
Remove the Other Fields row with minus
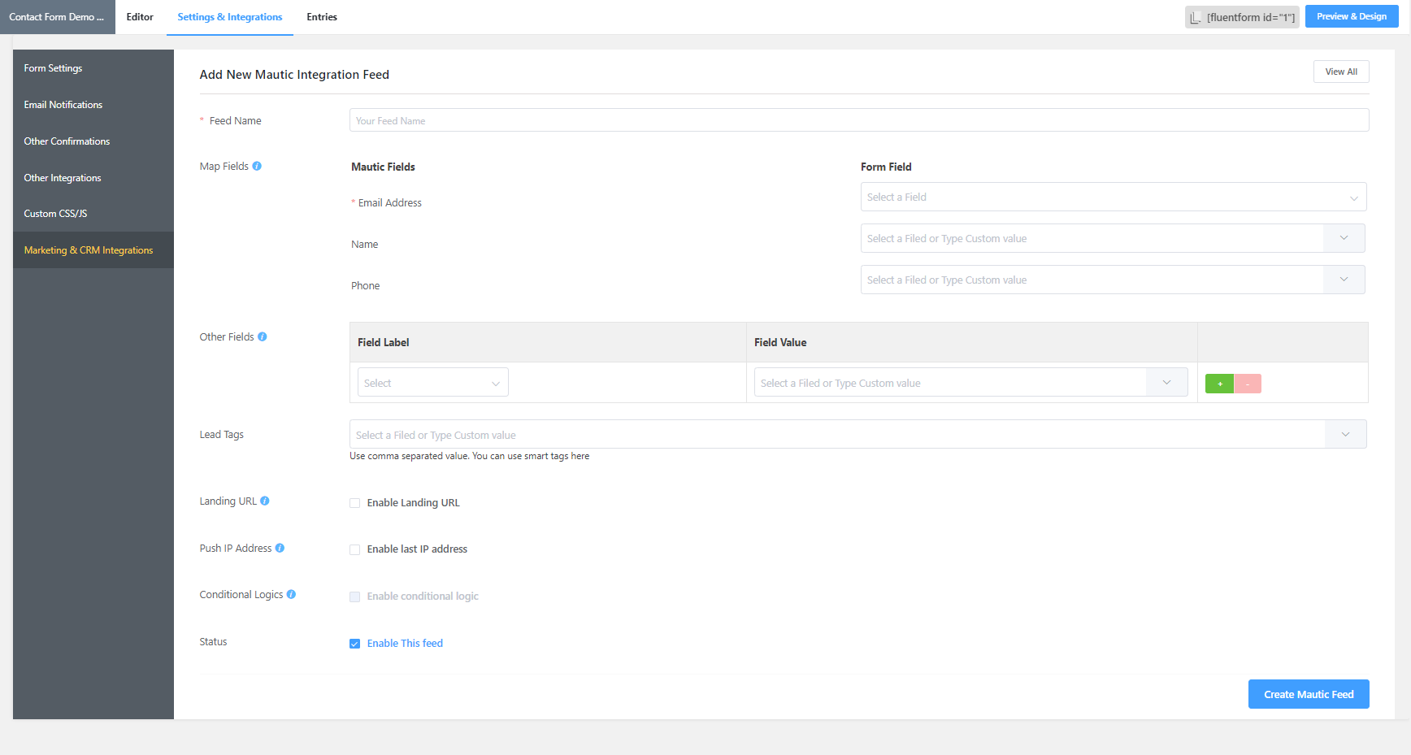click(1248, 384)
